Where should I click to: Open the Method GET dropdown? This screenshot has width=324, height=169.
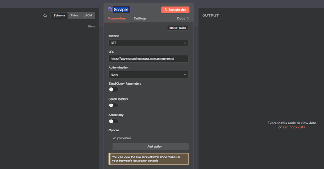tap(148, 43)
